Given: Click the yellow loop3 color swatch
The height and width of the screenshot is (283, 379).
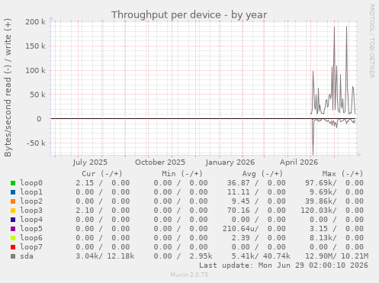Looking at the screenshot, I should click(13, 211).
